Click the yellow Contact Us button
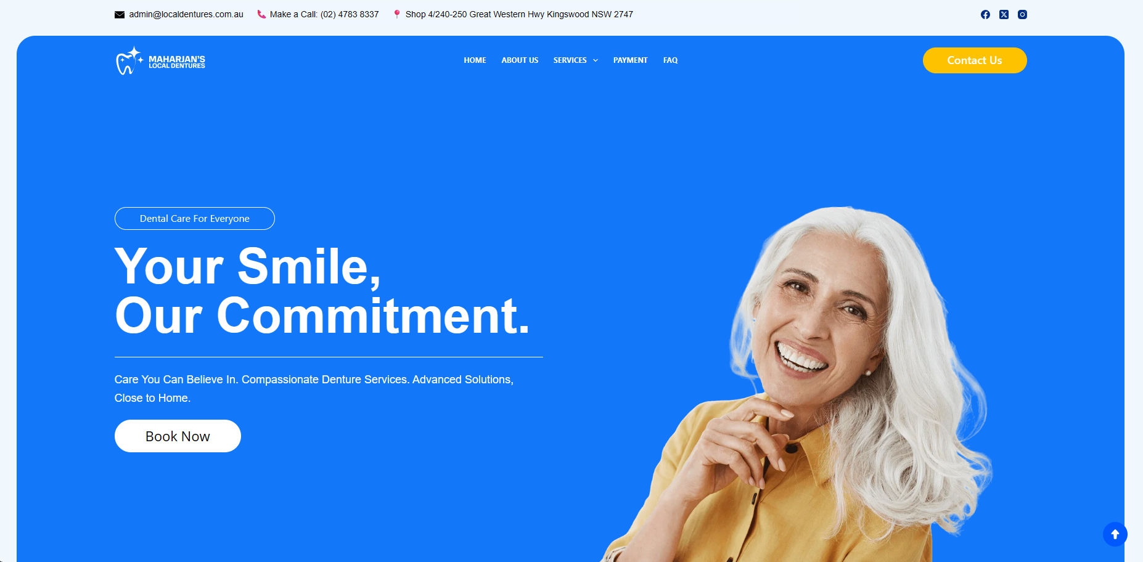 975,60
